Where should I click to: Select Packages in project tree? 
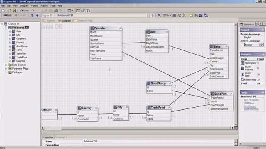(17, 72)
